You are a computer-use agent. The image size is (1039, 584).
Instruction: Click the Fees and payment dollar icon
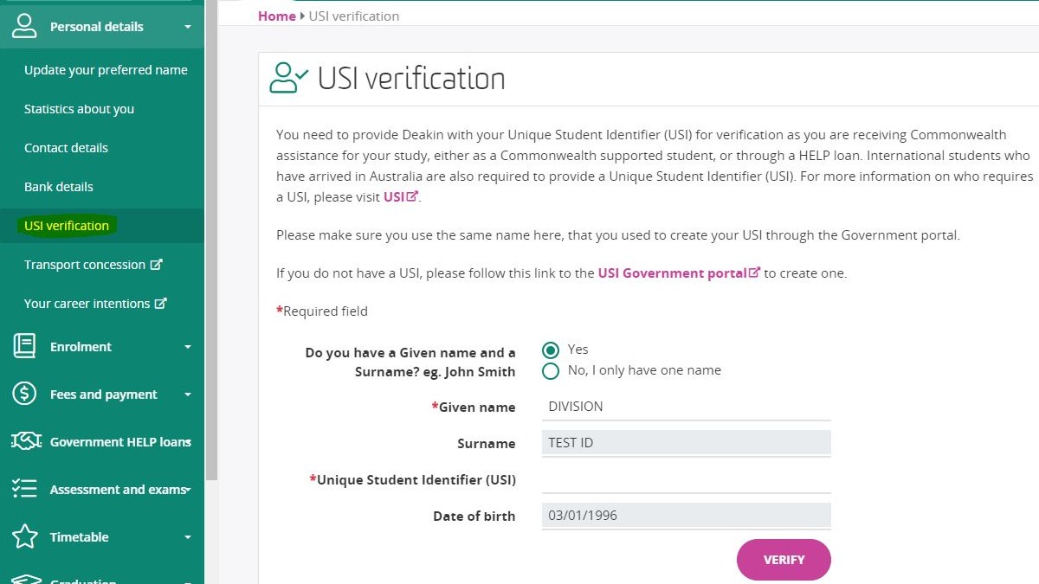click(x=24, y=394)
